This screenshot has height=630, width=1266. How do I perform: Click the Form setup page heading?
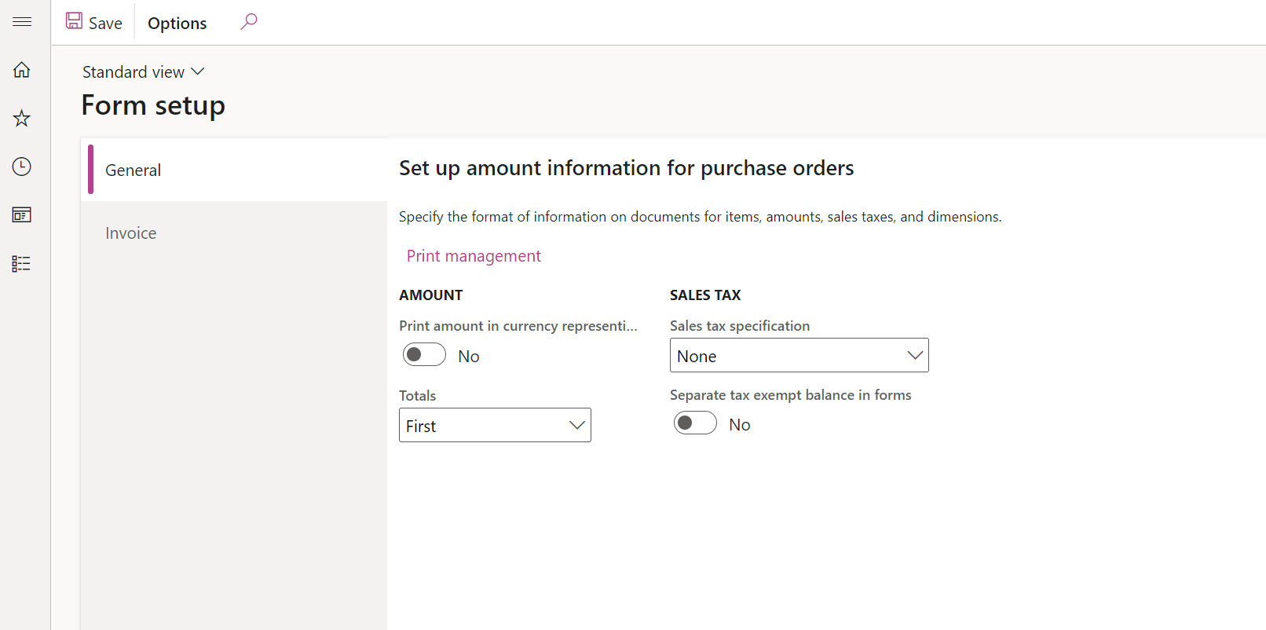(153, 105)
